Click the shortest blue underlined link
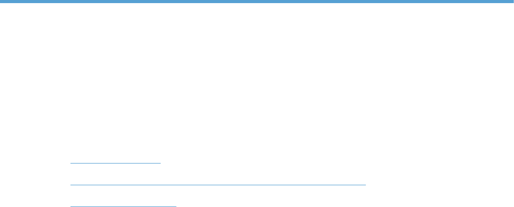The width and height of the screenshot is (514, 207). [x=116, y=160]
